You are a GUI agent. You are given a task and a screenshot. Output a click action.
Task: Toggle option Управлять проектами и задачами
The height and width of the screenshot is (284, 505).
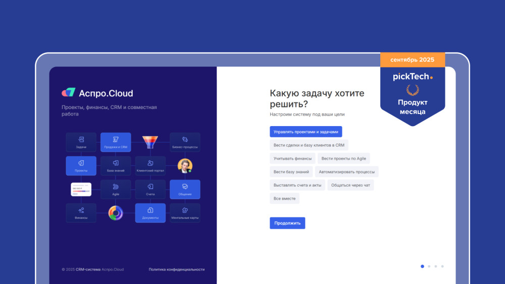[306, 132]
